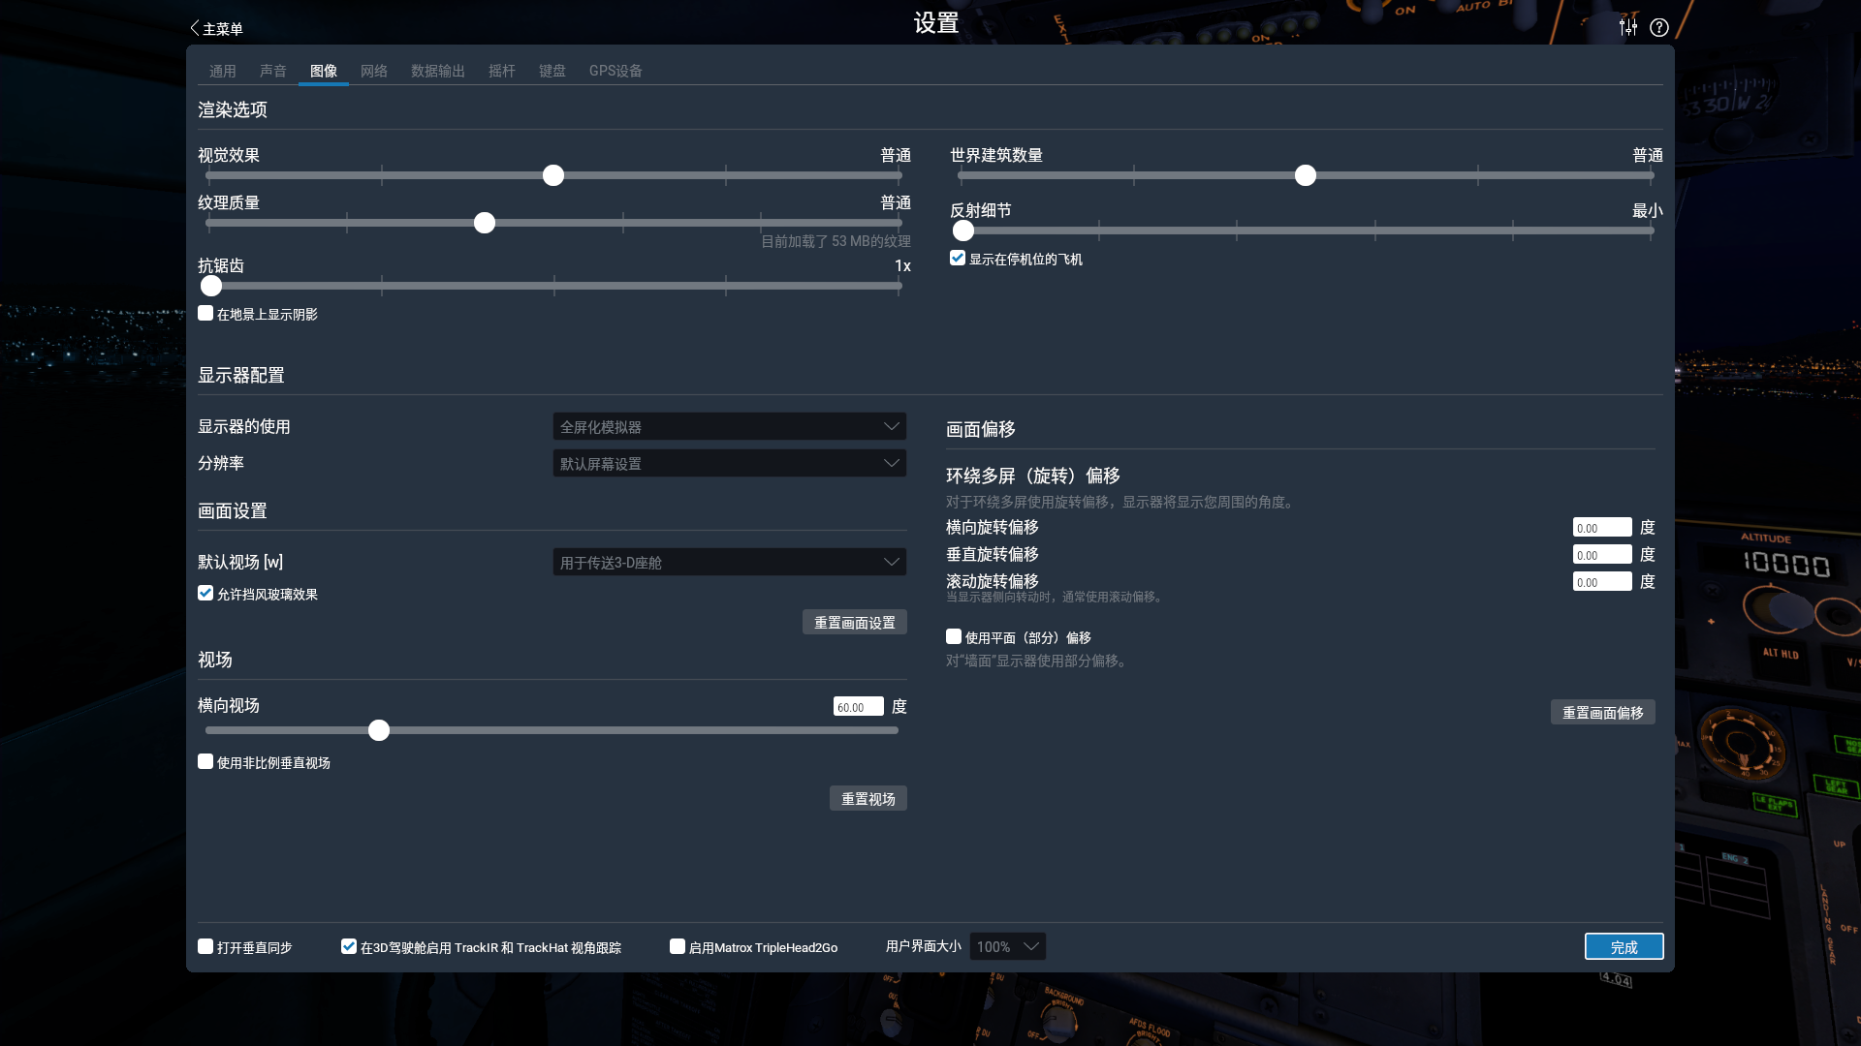Toggle 在地景上显示阴影 checkbox

(205, 313)
